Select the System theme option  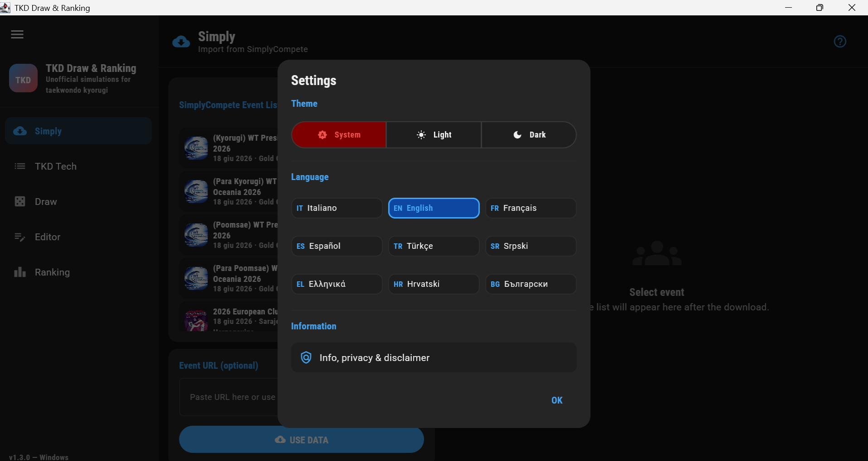click(x=339, y=135)
